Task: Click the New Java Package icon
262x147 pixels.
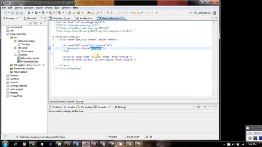Action: pyautogui.click(x=74, y=13)
